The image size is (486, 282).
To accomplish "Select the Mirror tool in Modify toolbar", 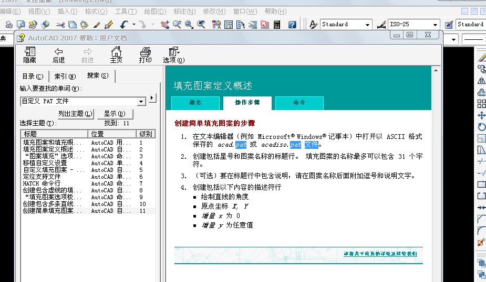I will (x=481, y=81).
